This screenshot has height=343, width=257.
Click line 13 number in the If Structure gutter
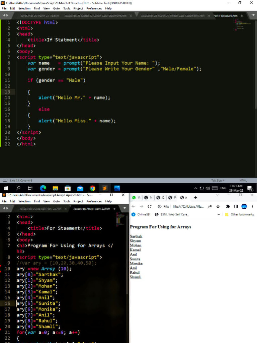coord(7,92)
